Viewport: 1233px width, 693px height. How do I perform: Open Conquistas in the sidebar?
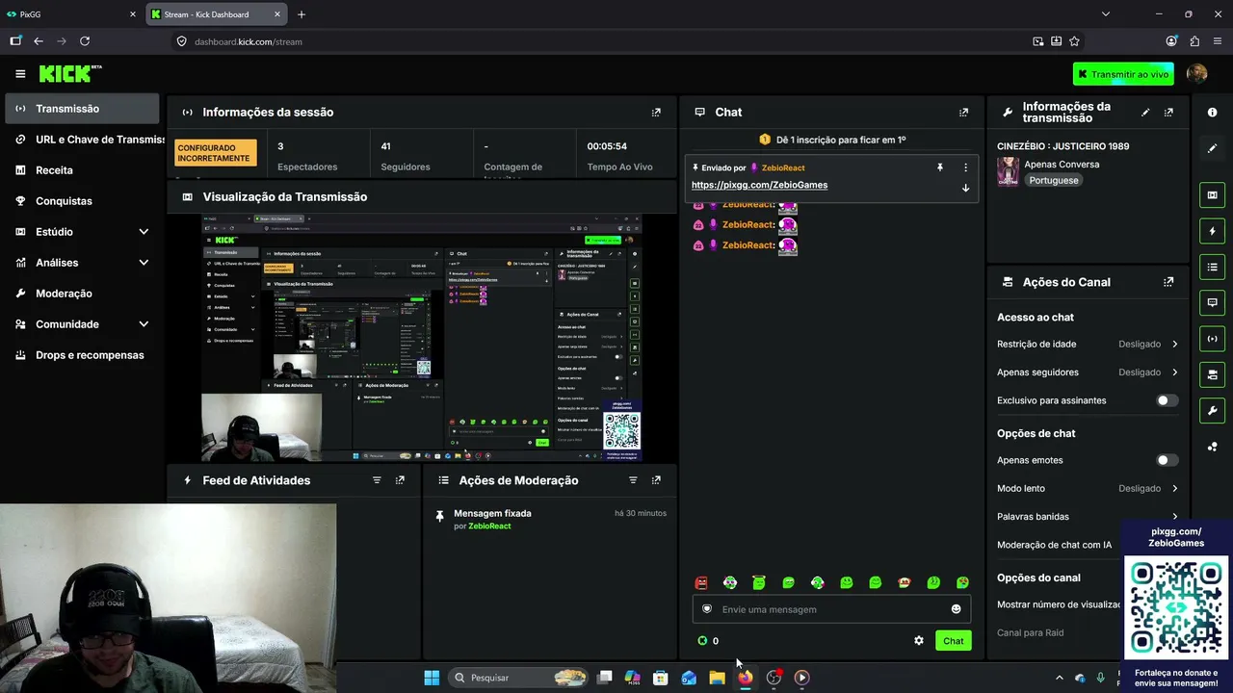[81, 201]
